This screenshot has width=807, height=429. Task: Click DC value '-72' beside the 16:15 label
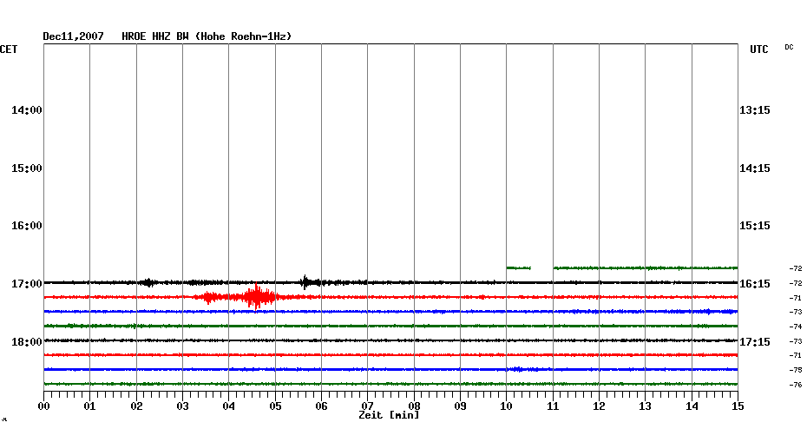(x=796, y=284)
